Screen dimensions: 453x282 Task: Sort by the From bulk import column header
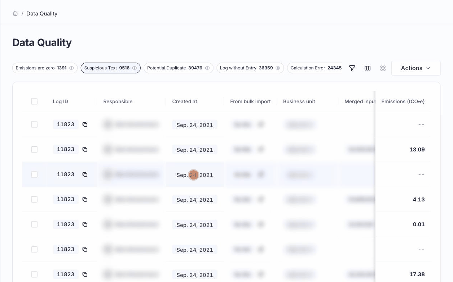point(250,101)
